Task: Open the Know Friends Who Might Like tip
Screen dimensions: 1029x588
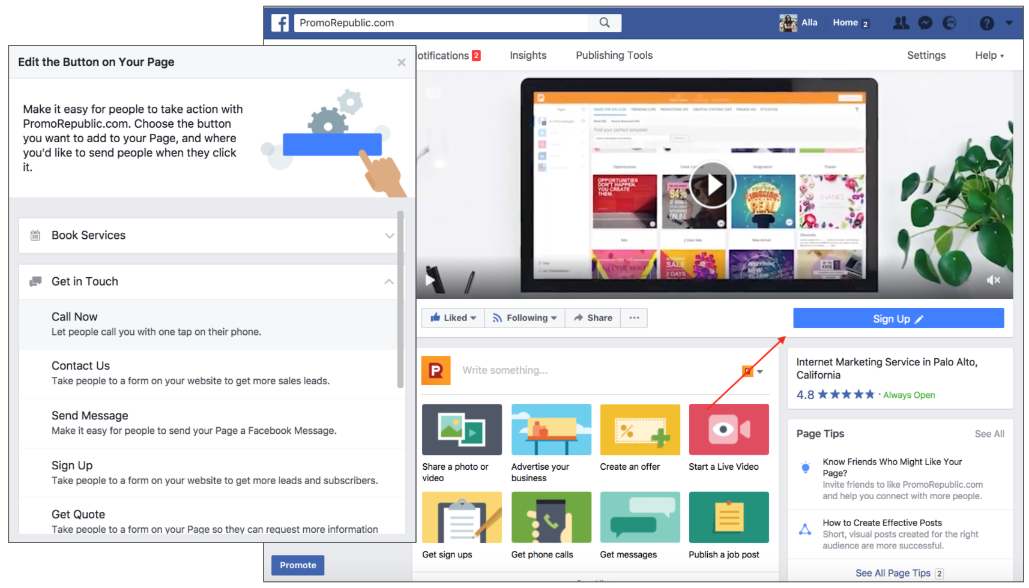Action: [x=902, y=479]
